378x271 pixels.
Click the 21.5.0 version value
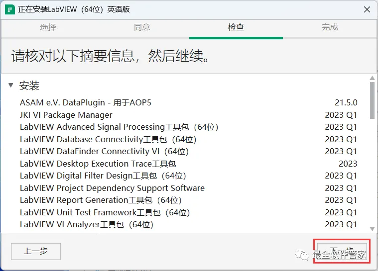click(x=346, y=103)
